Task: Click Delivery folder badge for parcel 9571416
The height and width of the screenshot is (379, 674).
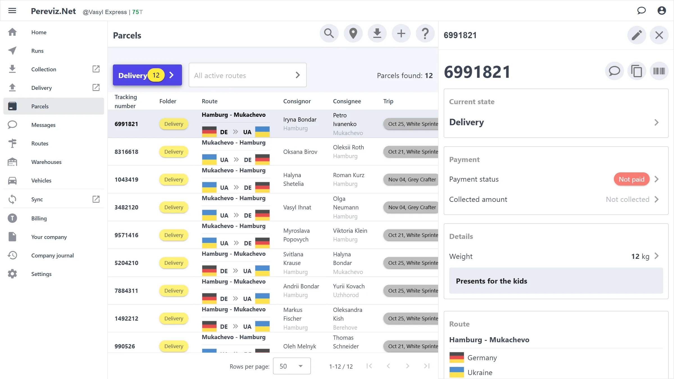Action: 174,235
